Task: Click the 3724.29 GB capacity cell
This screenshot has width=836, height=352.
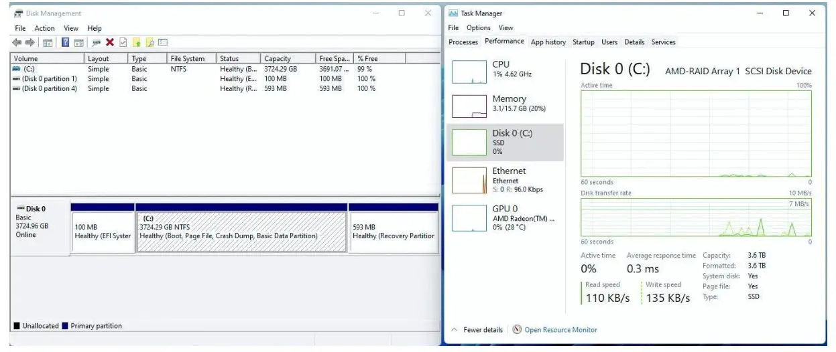Action: tap(280, 68)
